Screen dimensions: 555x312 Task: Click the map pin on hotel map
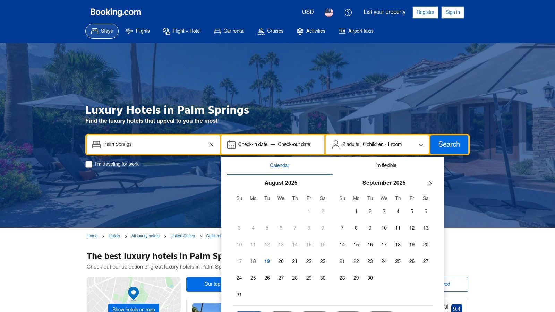(134, 293)
